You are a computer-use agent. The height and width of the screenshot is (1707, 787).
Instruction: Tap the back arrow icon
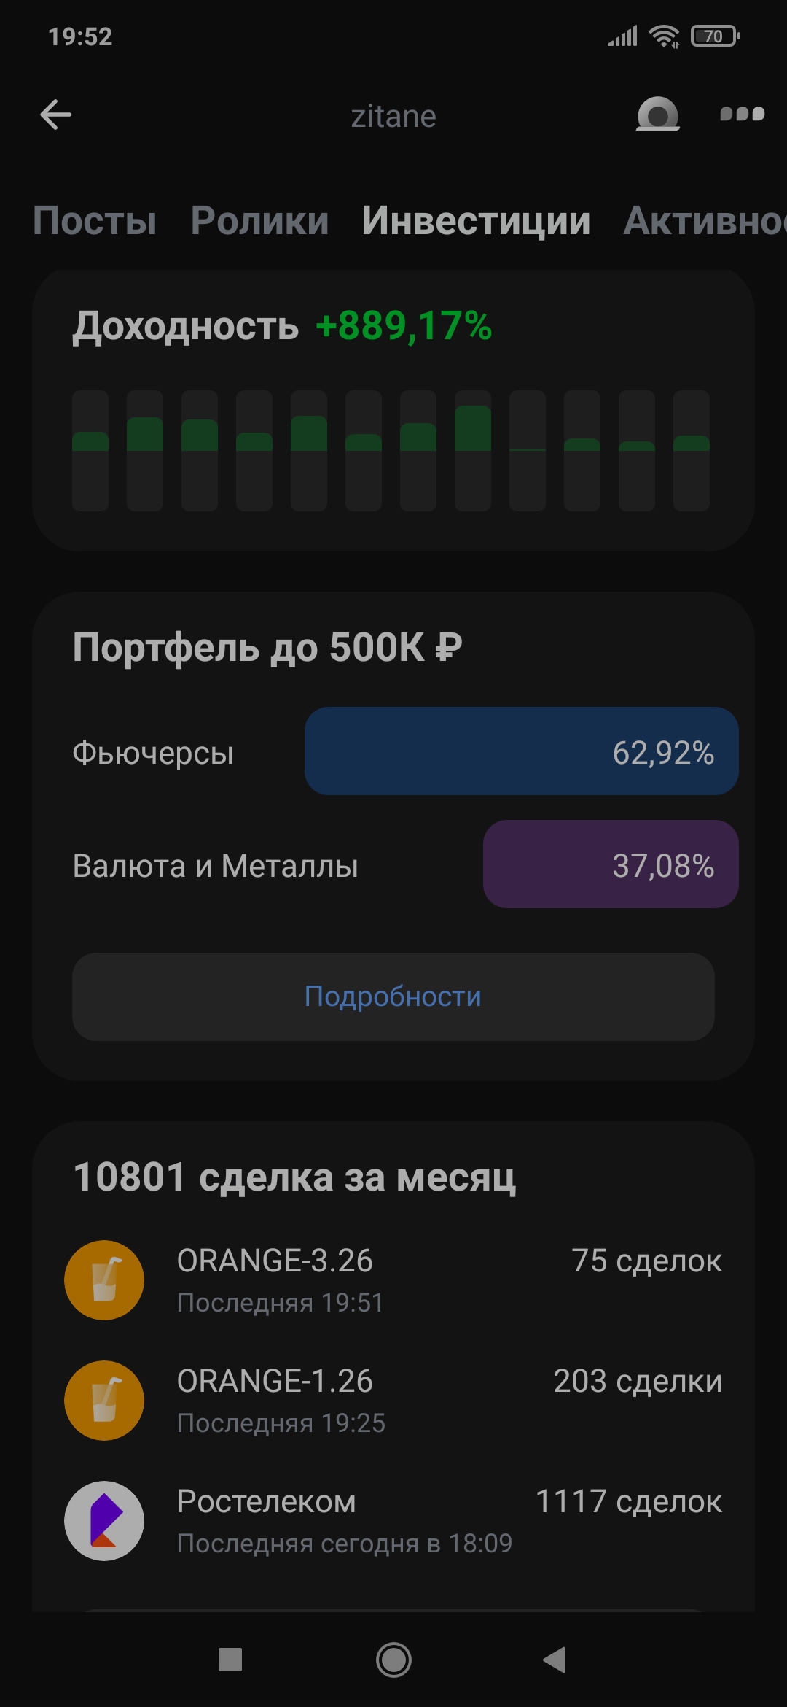coord(55,115)
